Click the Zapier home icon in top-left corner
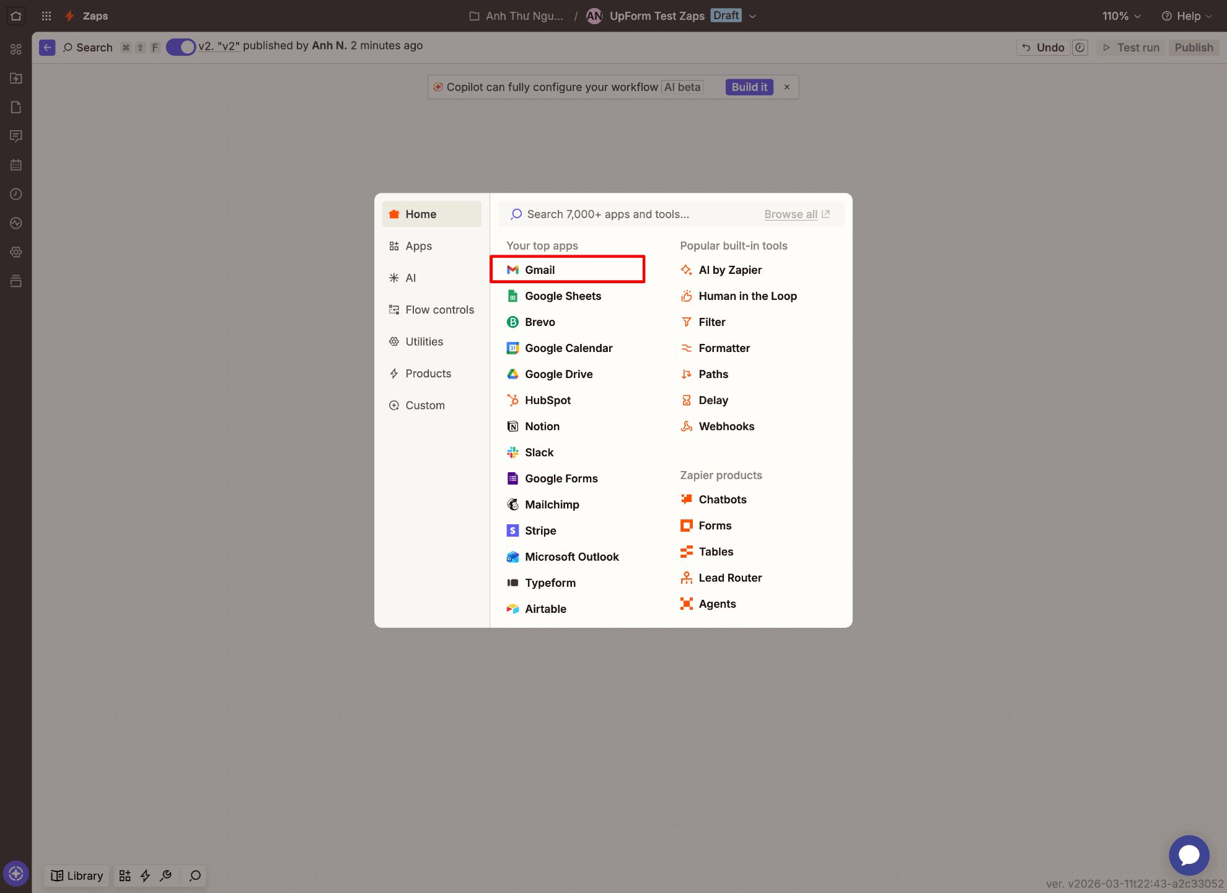Screen dimensions: 1227x893 click(16, 16)
